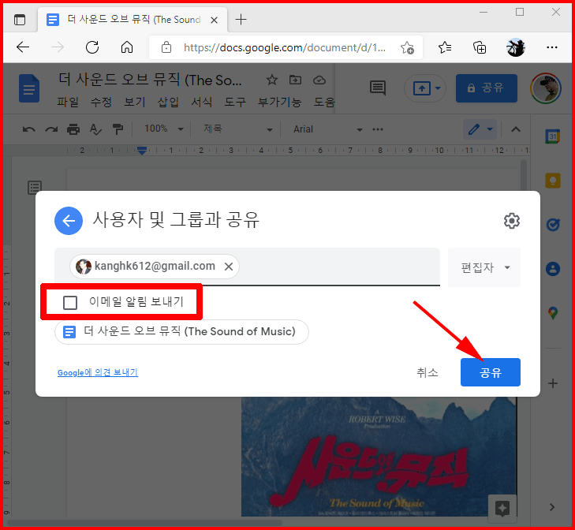
Task: Click the document outline icon
Action: (x=35, y=188)
